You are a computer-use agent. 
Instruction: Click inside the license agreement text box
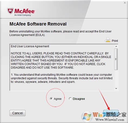click(x=62, y=67)
